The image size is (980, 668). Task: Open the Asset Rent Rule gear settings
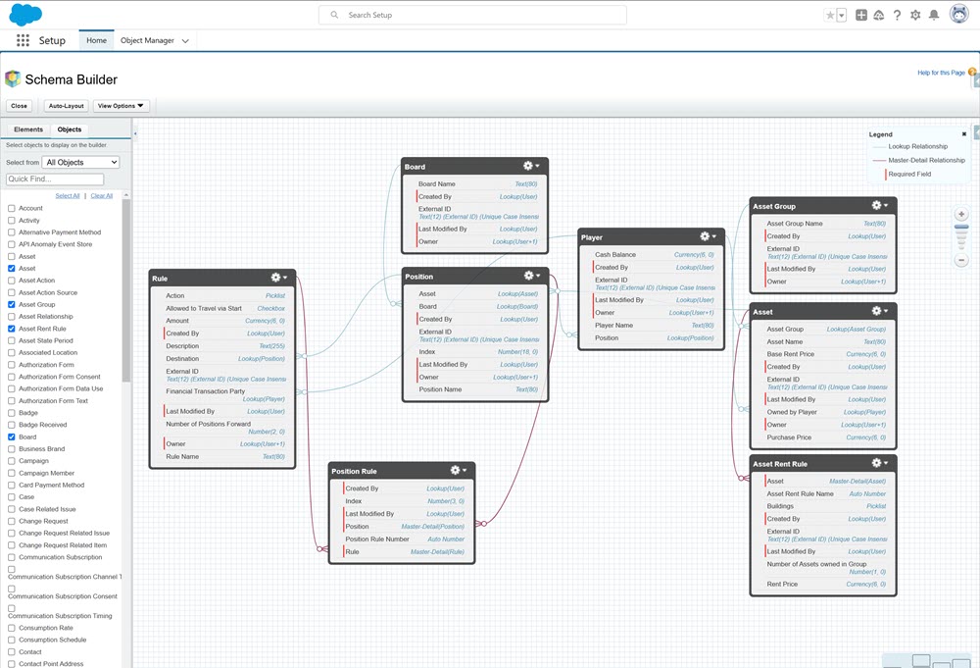coord(880,462)
